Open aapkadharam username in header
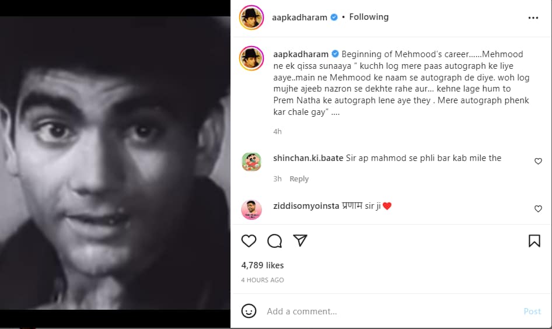Viewport: 552px width, 329px height. coord(300,17)
